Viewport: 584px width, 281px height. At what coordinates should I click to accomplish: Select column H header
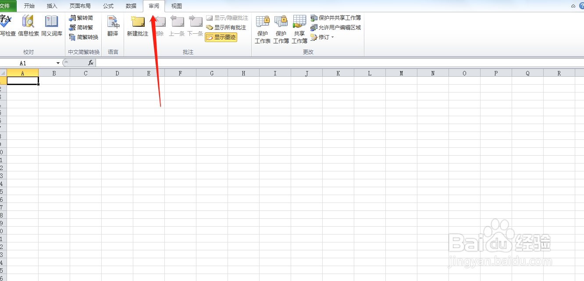[243, 73]
